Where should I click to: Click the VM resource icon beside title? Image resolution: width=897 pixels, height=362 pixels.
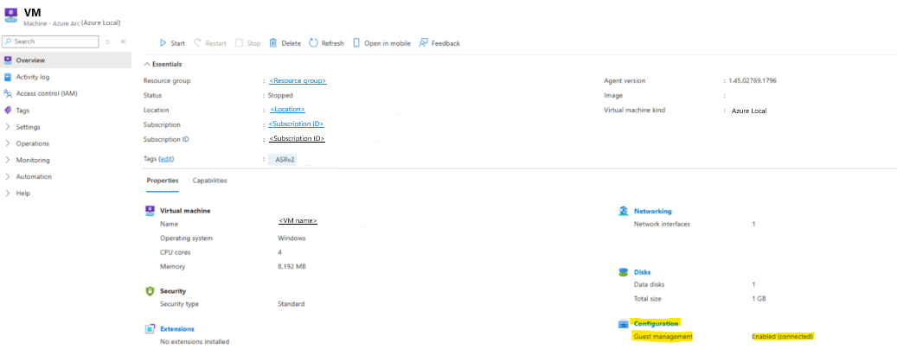pos(10,16)
